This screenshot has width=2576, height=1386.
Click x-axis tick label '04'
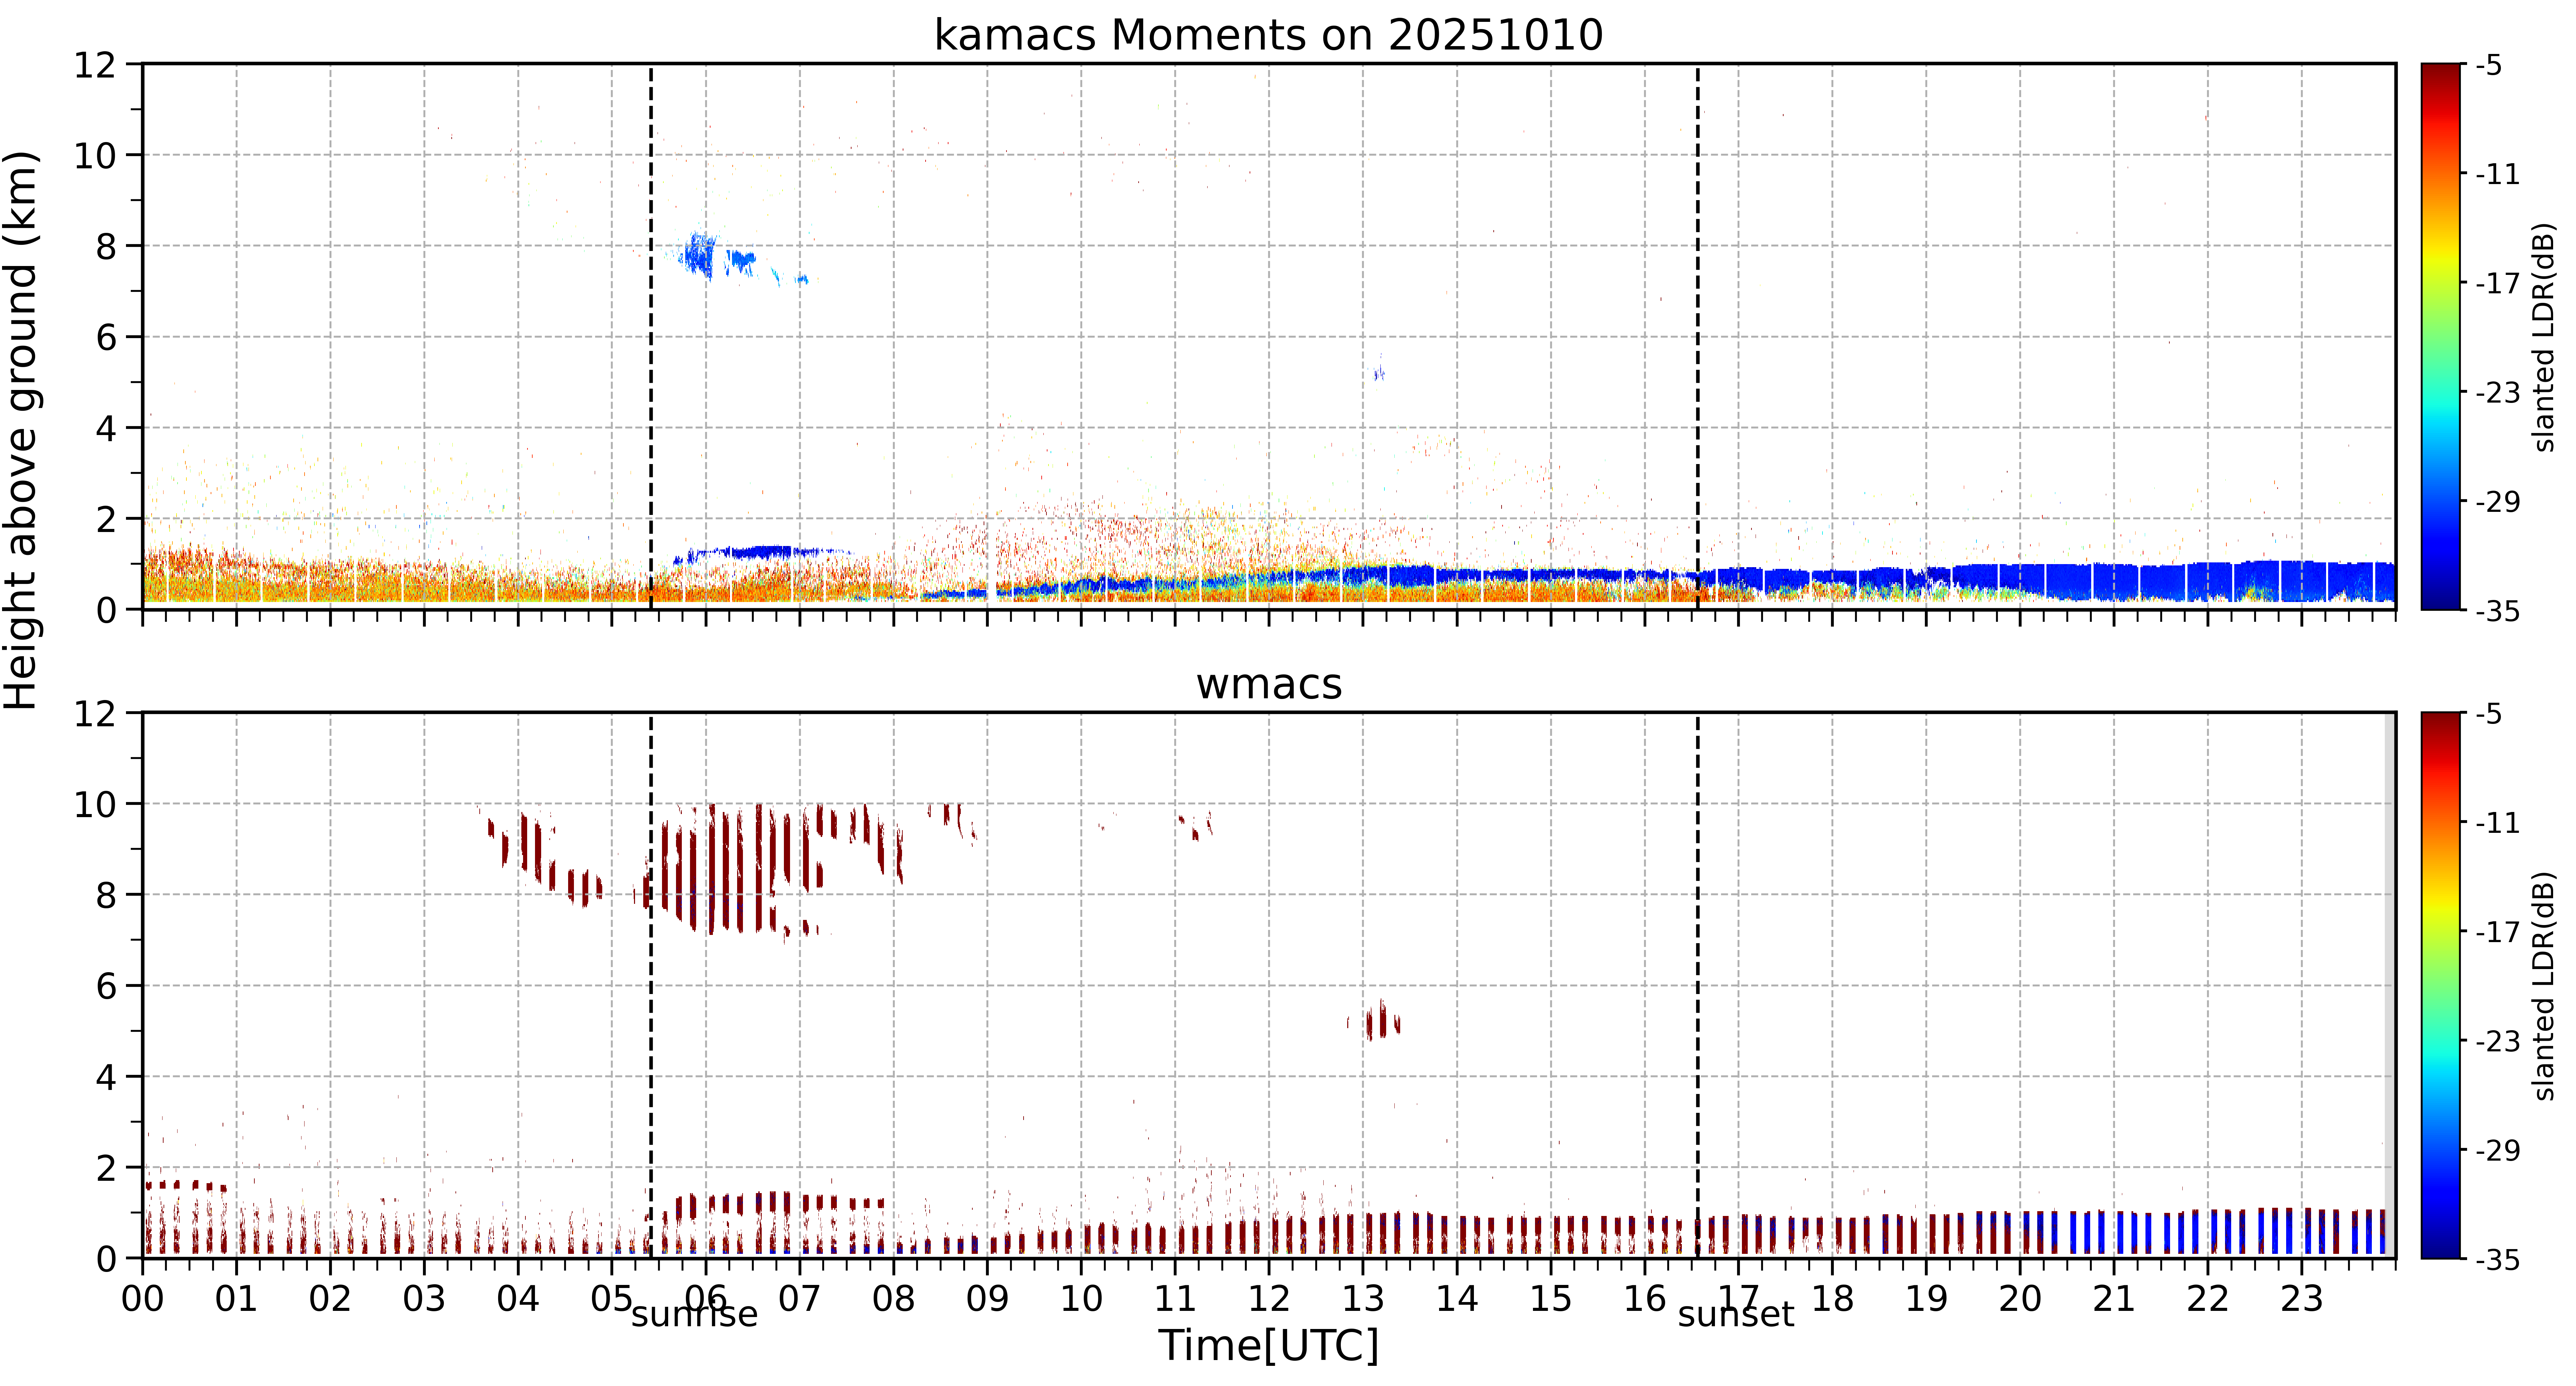click(518, 1299)
